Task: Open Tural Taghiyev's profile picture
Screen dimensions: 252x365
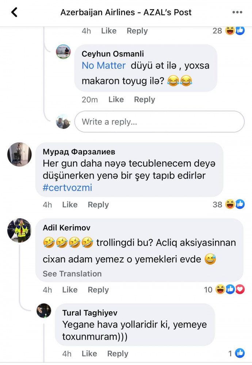Action: (44, 311)
